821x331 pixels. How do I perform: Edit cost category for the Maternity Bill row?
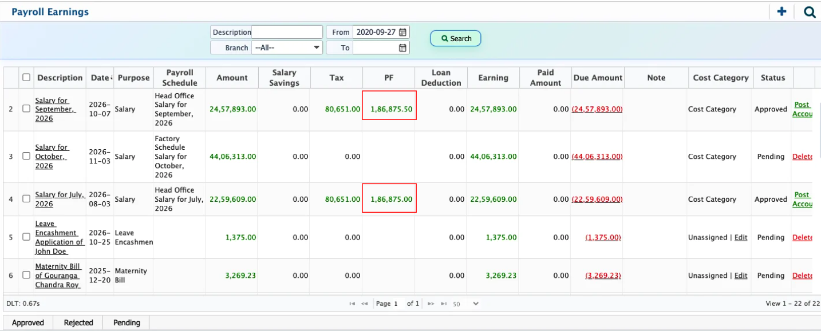[x=741, y=276]
